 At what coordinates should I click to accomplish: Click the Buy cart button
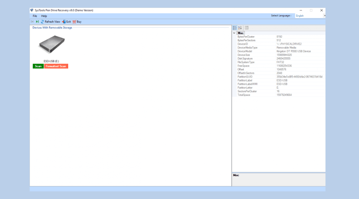pyautogui.click(x=77, y=22)
